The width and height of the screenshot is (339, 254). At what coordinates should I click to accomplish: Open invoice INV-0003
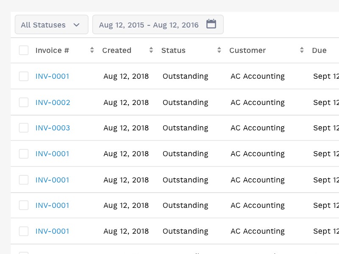[x=53, y=128]
